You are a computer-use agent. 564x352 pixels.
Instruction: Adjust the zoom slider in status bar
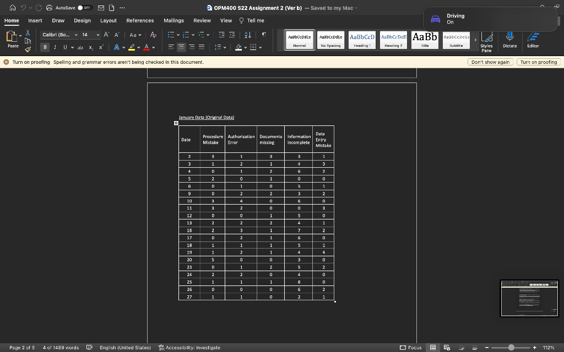coord(512,348)
